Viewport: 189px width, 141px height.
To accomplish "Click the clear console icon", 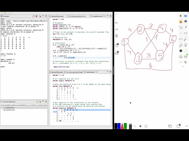I will point(40,16).
